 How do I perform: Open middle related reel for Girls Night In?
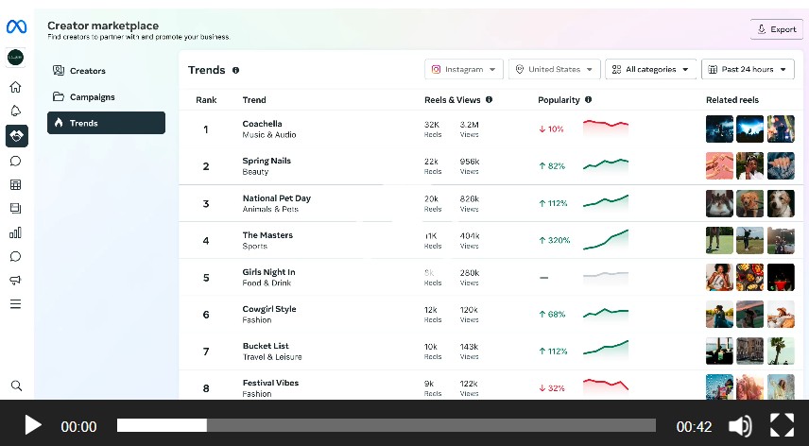tap(749, 278)
